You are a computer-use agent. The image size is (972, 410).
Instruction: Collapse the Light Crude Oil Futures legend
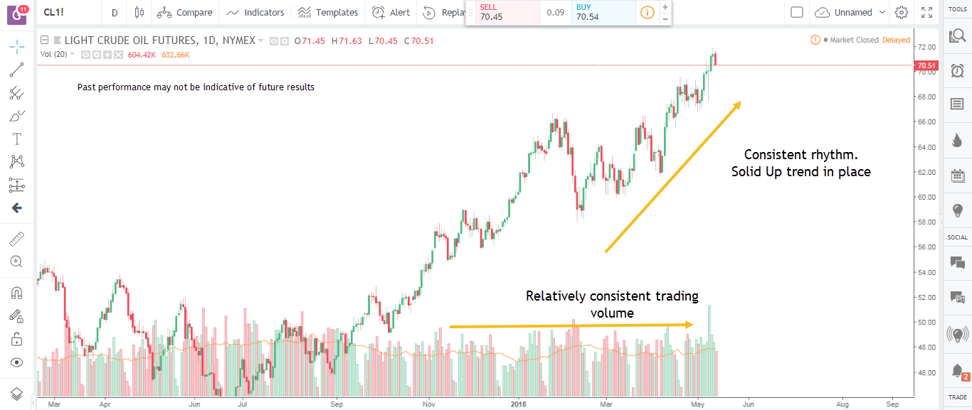(45, 41)
